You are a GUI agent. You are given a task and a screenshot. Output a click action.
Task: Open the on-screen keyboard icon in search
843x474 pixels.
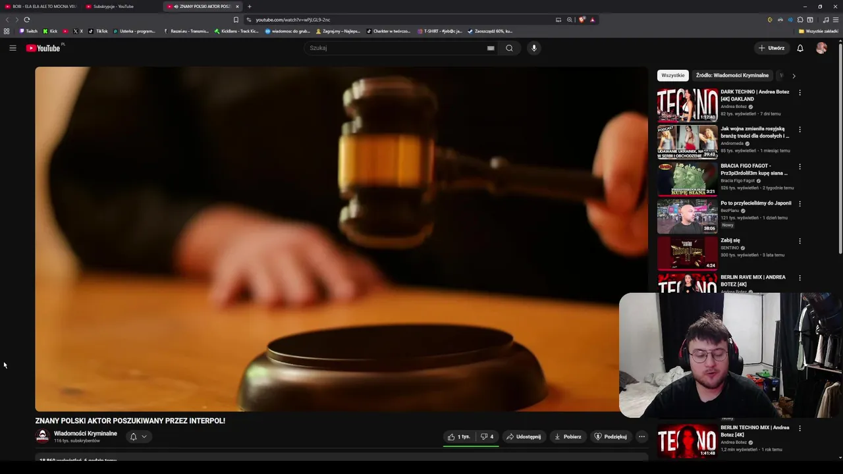(491, 48)
